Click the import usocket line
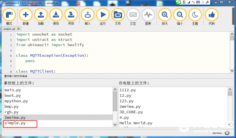236x138 pixels. pyautogui.click(x=44, y=34)
